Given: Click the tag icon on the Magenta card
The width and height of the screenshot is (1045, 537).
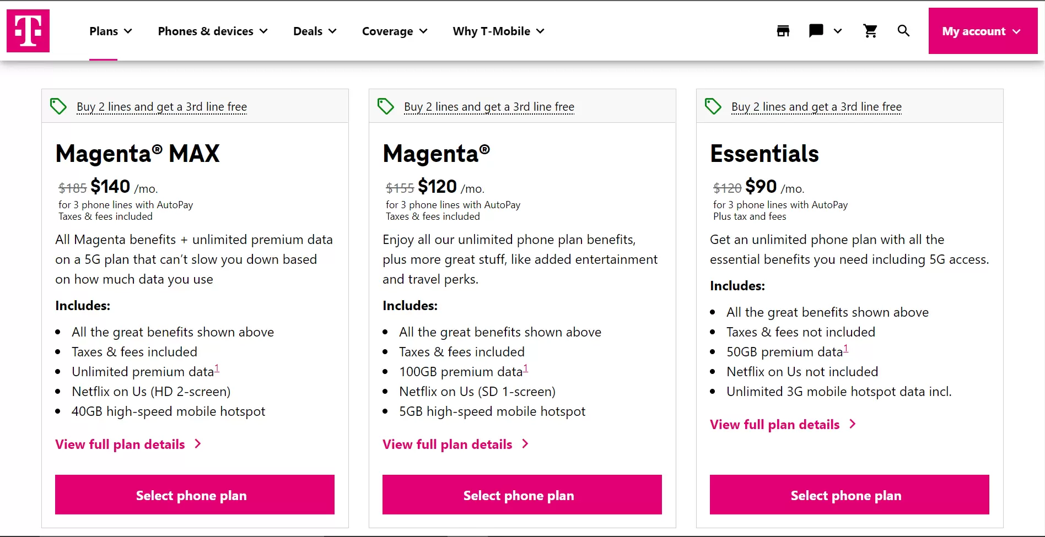Looking at the screenshot, I should [x=385, y=106].
